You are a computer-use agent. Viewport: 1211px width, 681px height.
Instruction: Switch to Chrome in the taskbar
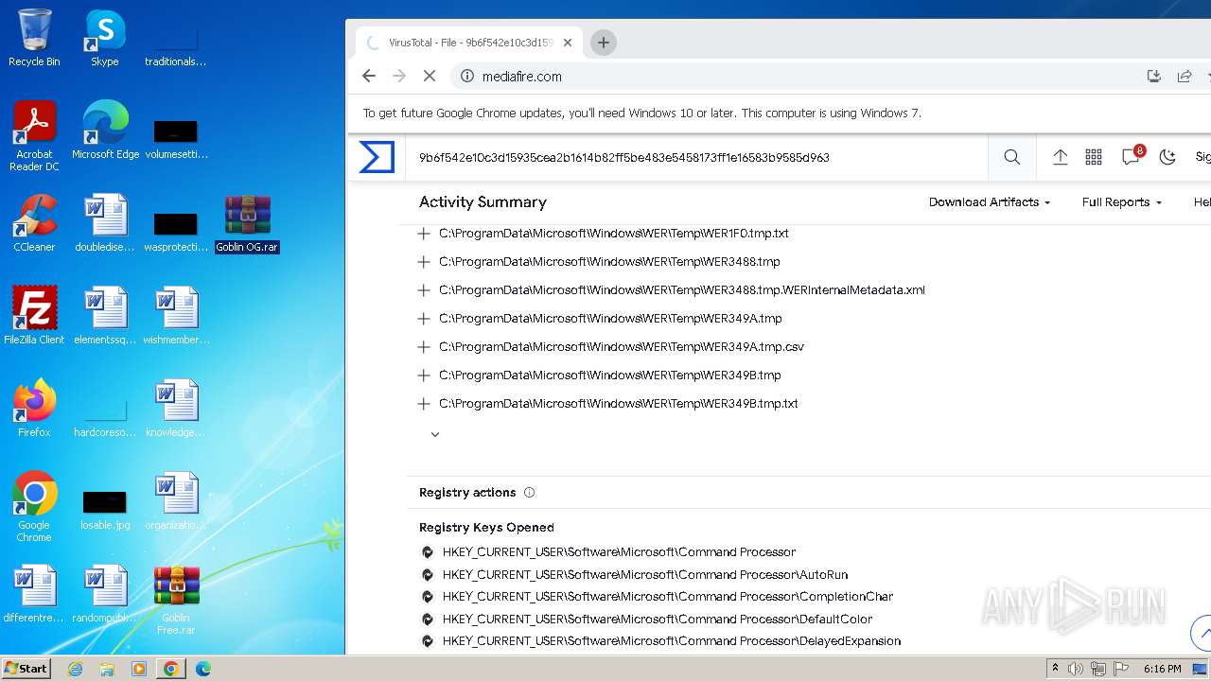coord(170,669)
